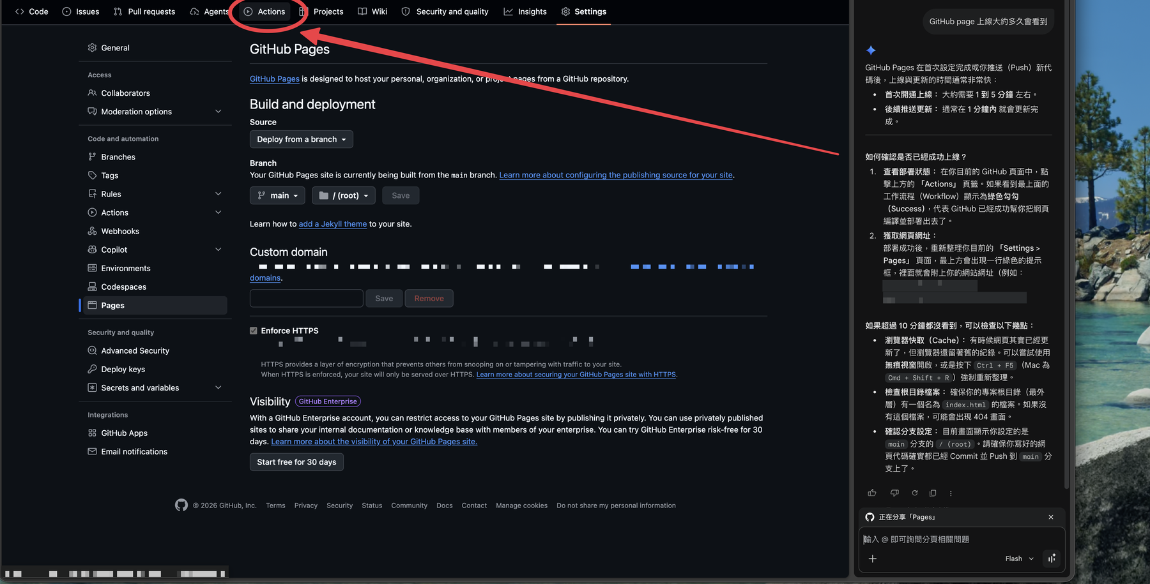Open the Security and quality tab
Viewport: 1150px width, 584px height.
tap(445, 11)
